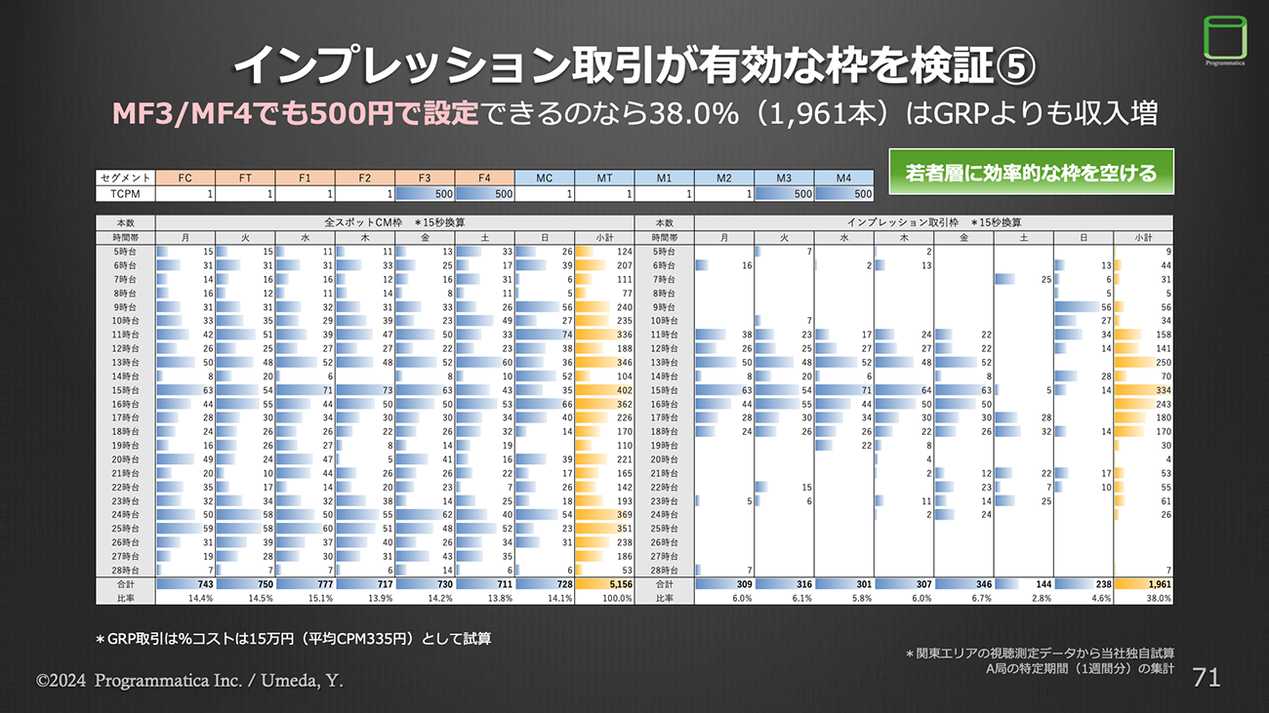The image size is (1269, 713).
Task: Click the ©2024 Programmatica copyright text
Action: 189,681
